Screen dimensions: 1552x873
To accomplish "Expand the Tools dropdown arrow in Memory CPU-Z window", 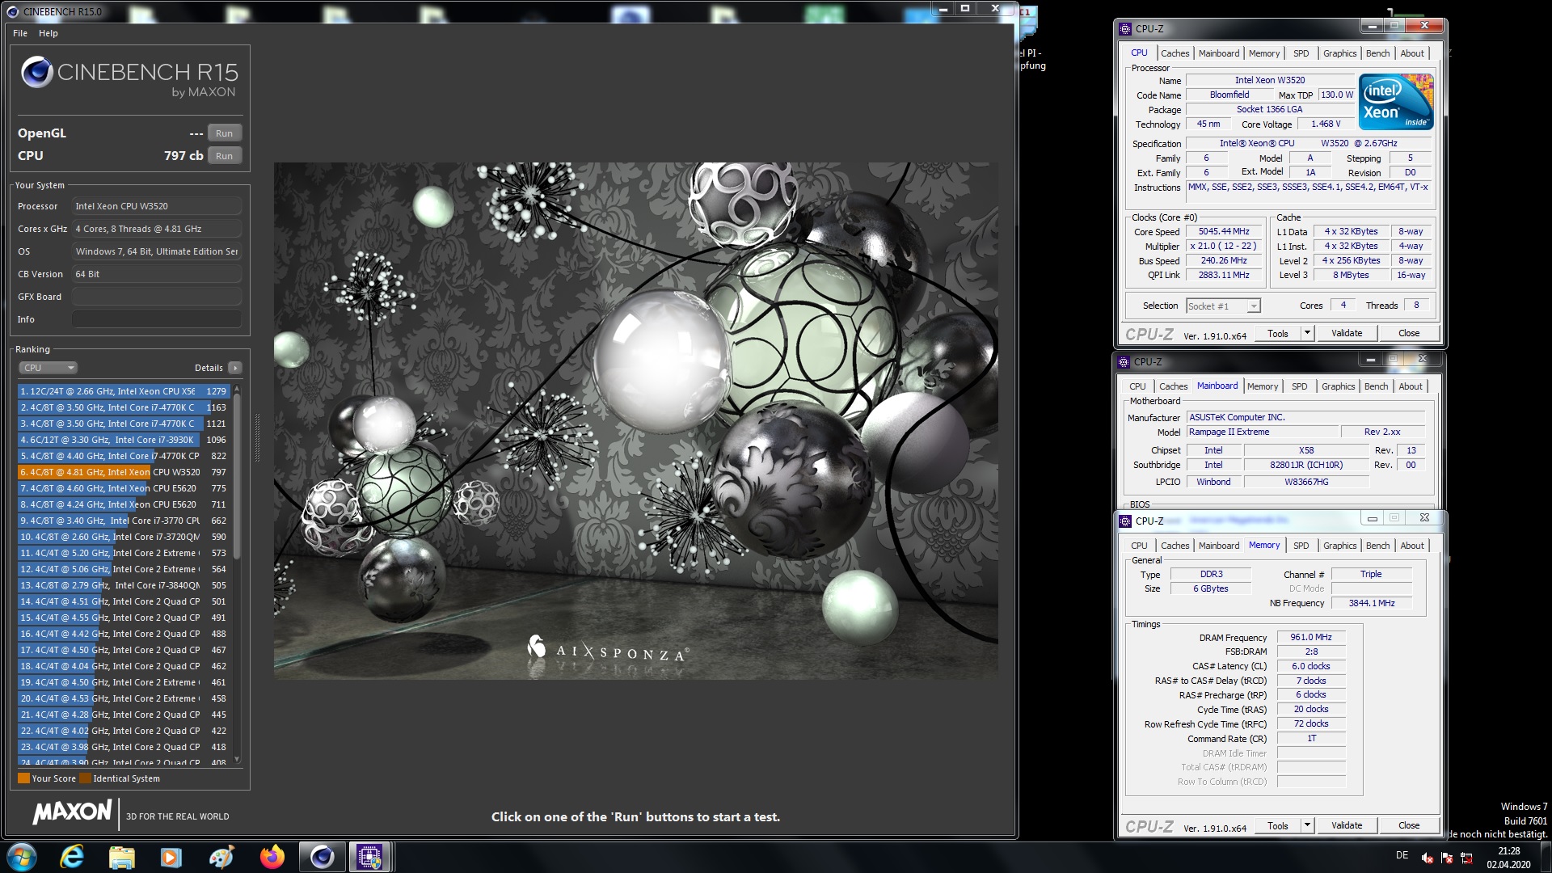I will (x=1307, y=825).
